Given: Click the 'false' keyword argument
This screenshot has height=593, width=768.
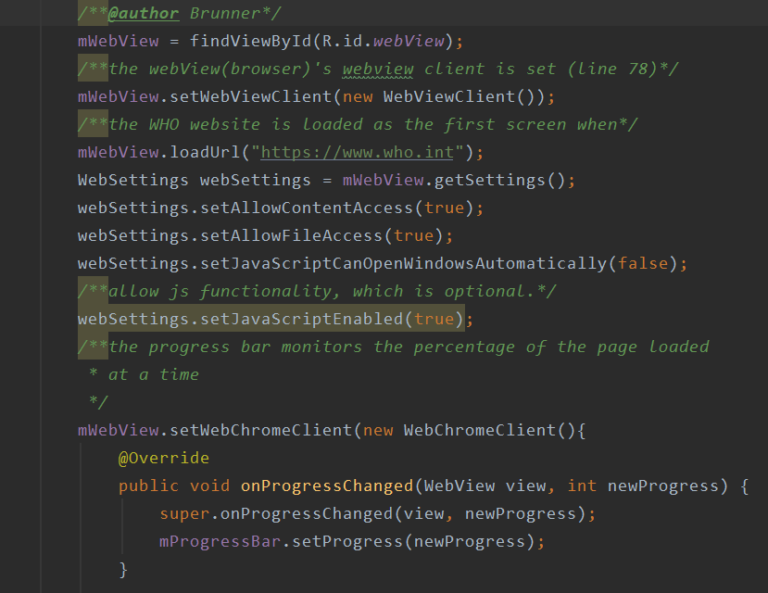Looking at the screenshot, I should 643,264.
